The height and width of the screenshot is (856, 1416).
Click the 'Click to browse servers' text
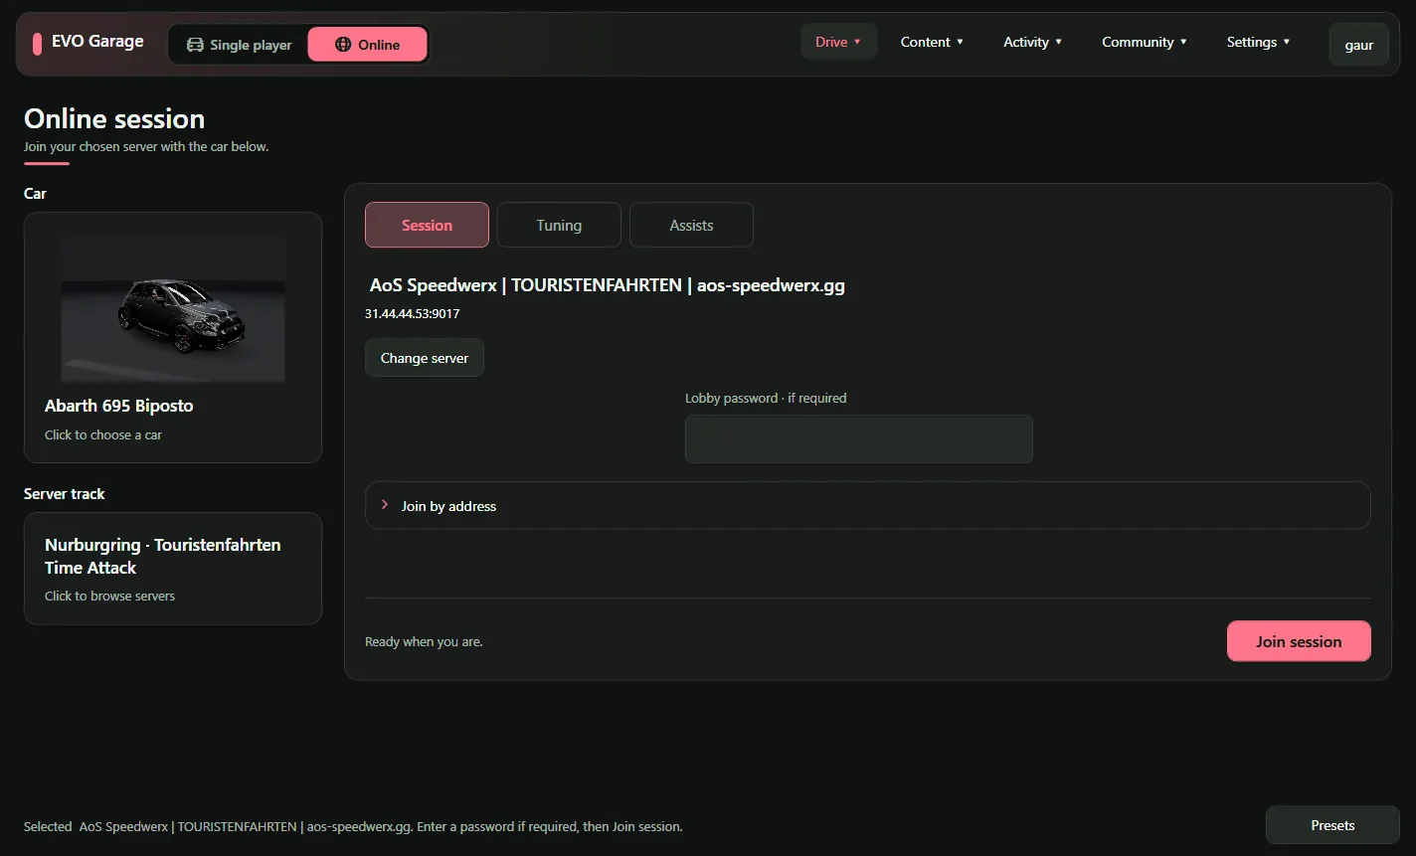[109, 596]
